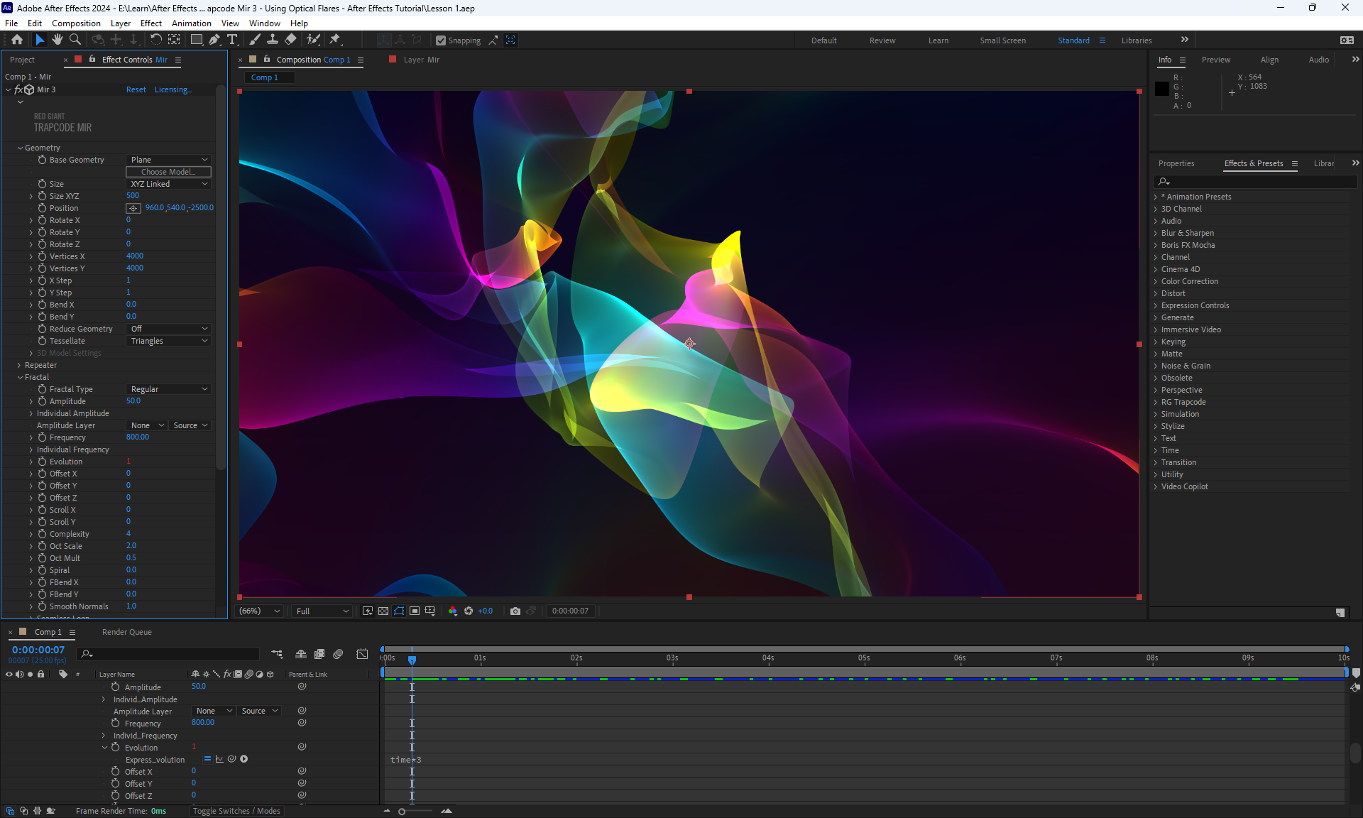This screenshot has height=818, width=1363.
Task: Switch to the Render Queue tab
Action: click(126, 632)
